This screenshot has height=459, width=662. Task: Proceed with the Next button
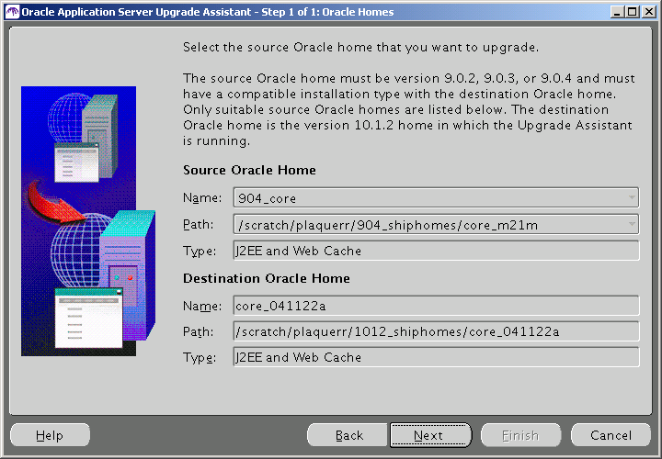point(430,435)
